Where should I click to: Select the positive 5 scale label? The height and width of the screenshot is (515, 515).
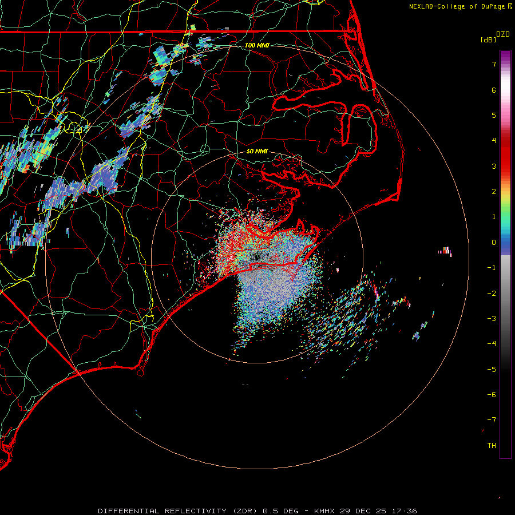494,115
